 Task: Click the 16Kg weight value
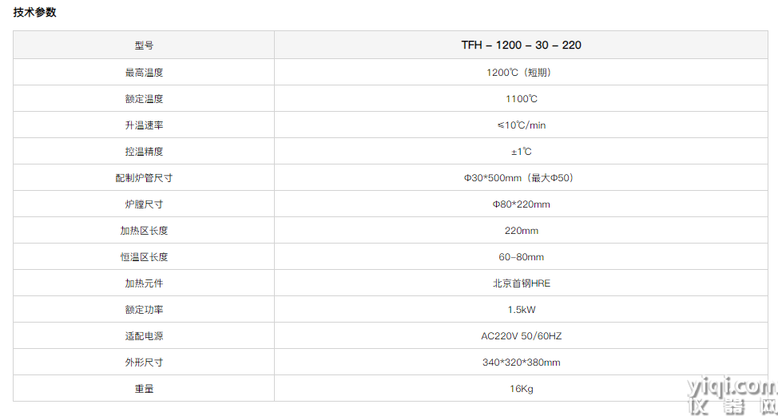click(x=521, y=388)
